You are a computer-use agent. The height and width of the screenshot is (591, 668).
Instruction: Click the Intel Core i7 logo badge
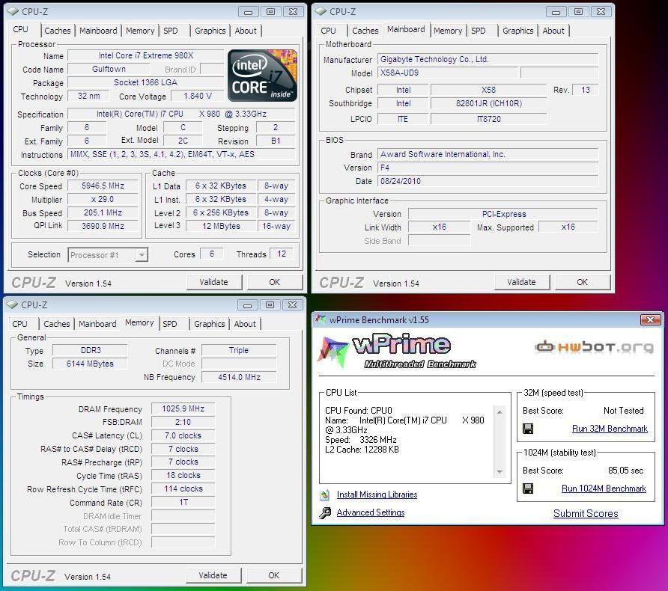[x=262, y=76]
